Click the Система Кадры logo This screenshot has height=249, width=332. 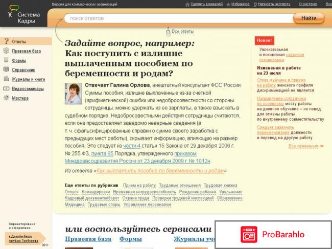pos(24,15)
